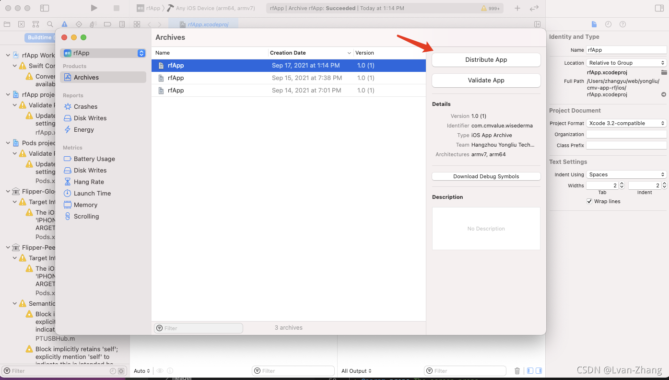Screen dimensions: 669x380
Task: Select the Issue navigator warning icon
Action: (x=64, y=24)
